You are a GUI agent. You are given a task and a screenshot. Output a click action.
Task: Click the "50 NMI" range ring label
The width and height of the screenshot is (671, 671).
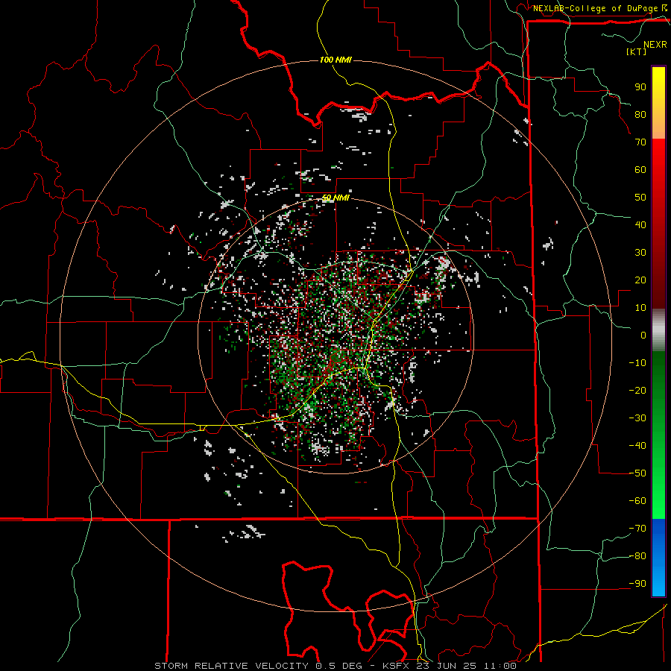coord(335,198)
